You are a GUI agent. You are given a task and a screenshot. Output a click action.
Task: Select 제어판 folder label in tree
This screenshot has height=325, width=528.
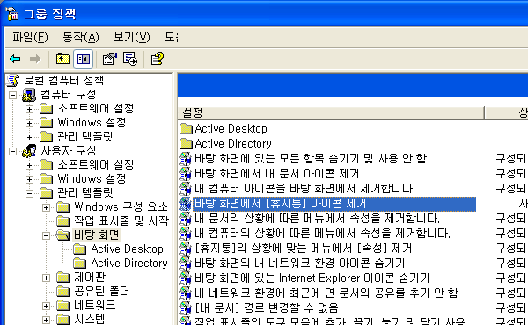(x=90, y=278)
